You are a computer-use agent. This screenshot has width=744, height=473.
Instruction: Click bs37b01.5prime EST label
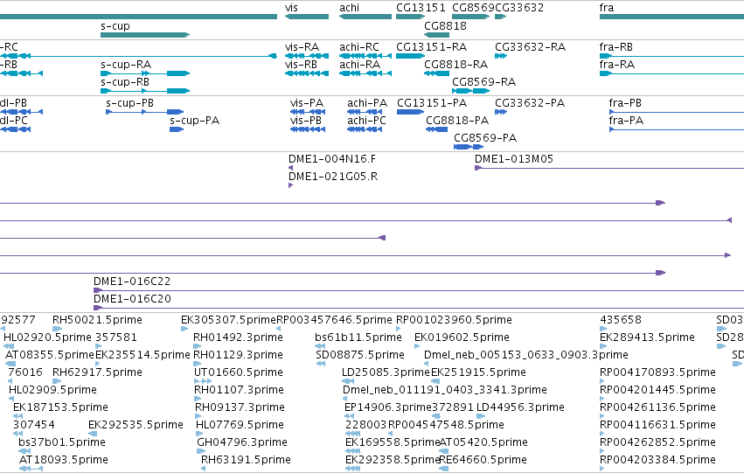coord(62,442)
